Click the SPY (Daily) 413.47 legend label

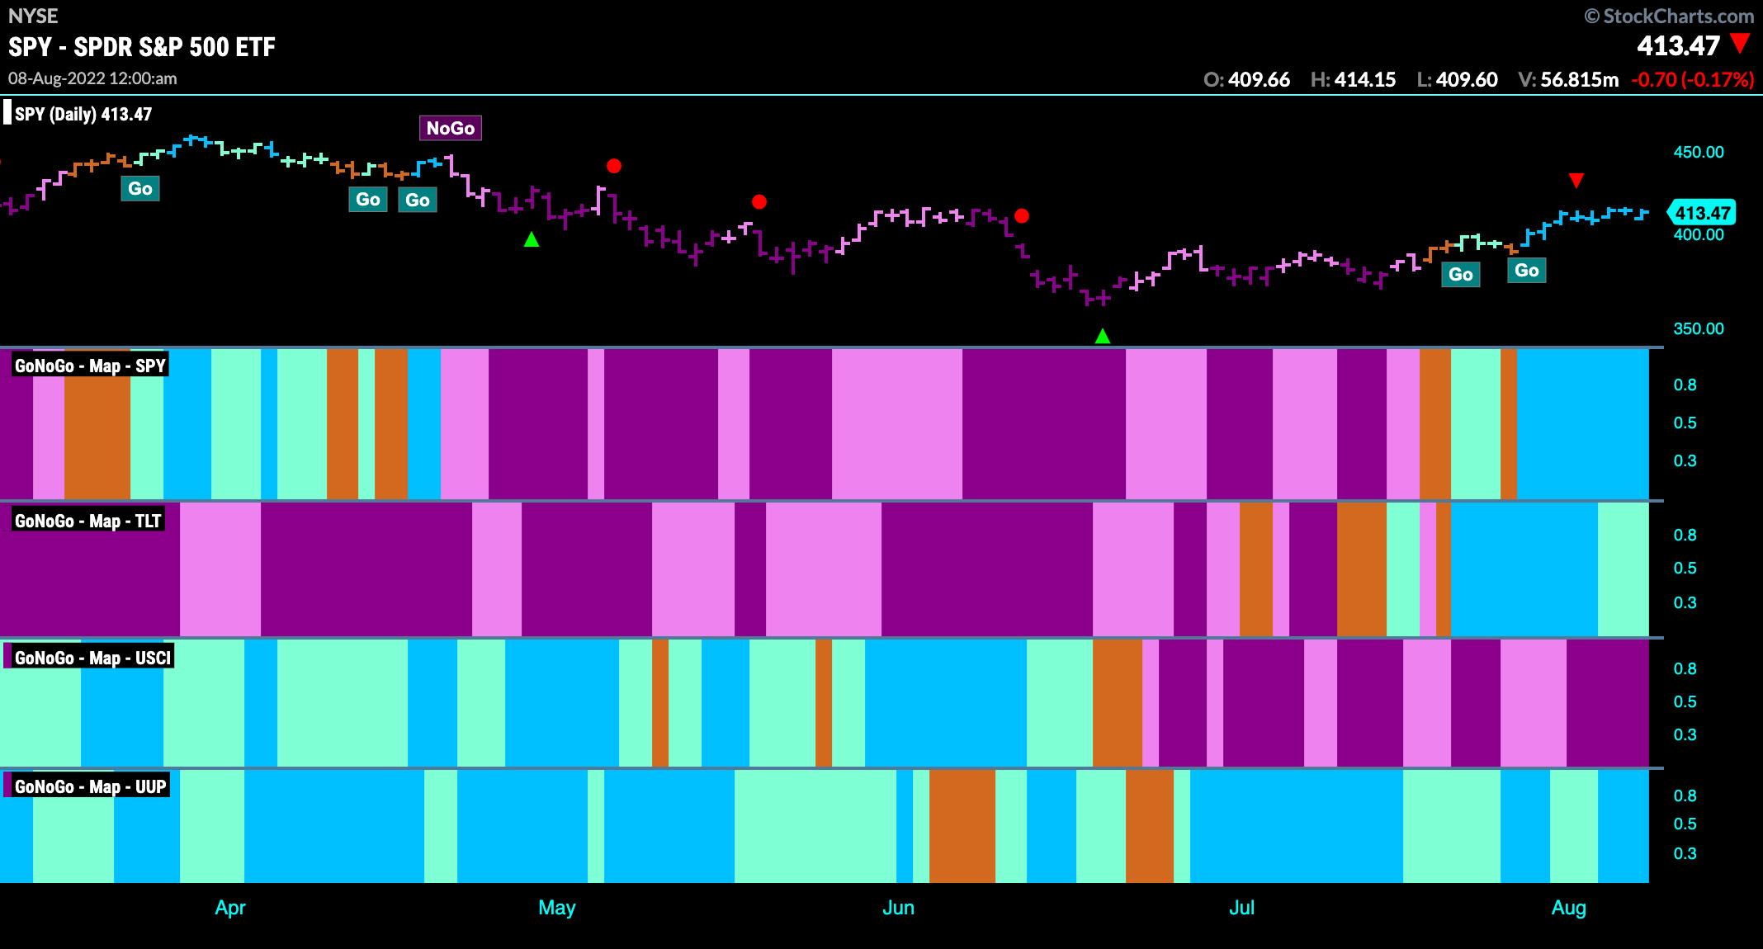pos(83,114)
